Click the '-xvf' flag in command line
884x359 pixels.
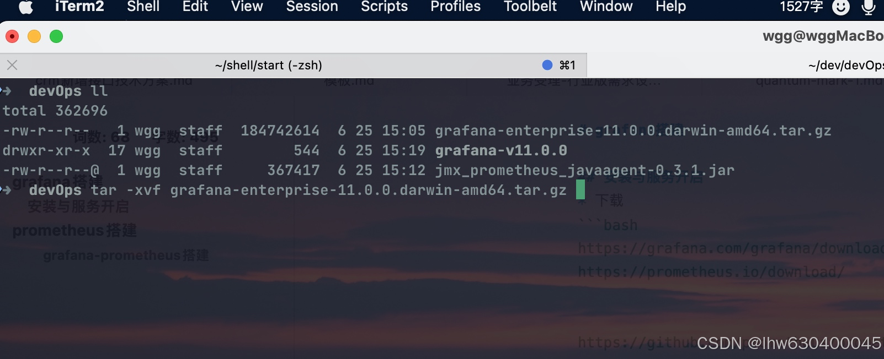[143, 190]
